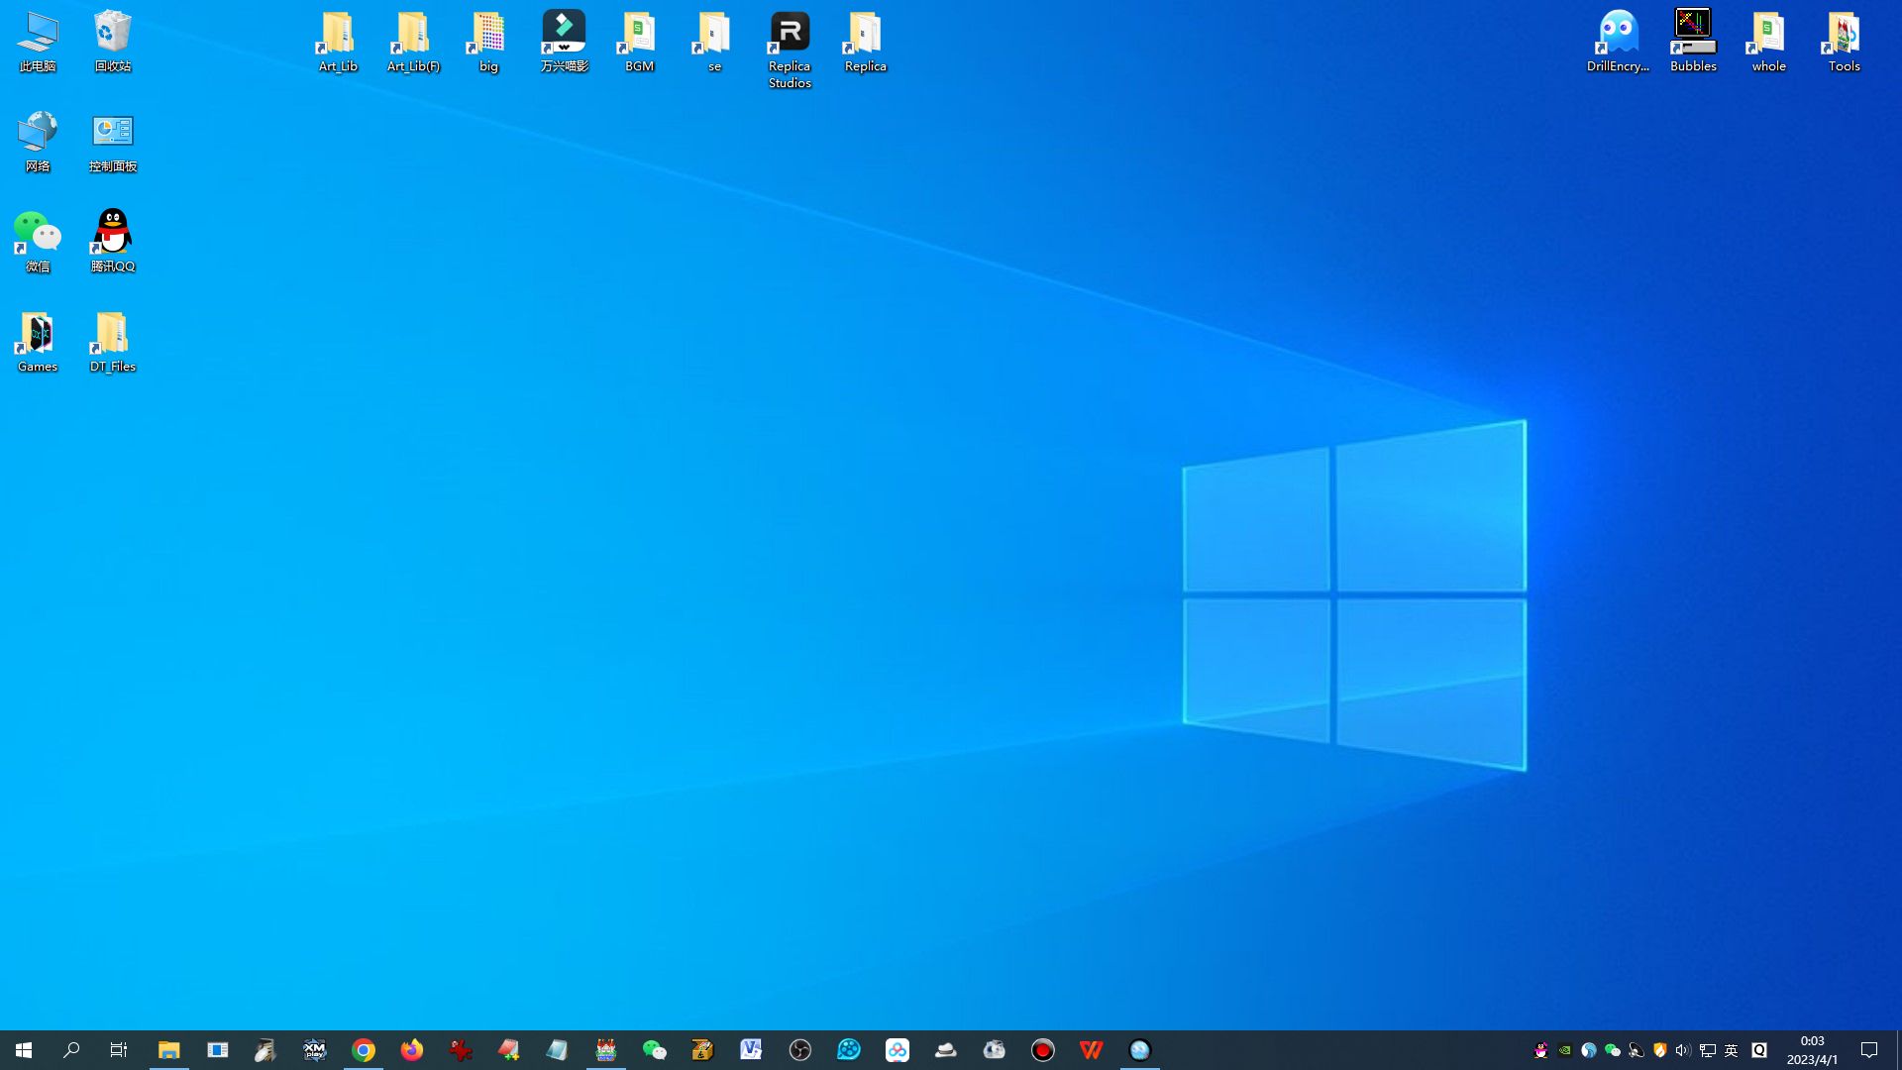Open the Replica Studios desktop shortcut
Image resolution: width=1902 pixels, height=1070 pixels.
[790, 50]
